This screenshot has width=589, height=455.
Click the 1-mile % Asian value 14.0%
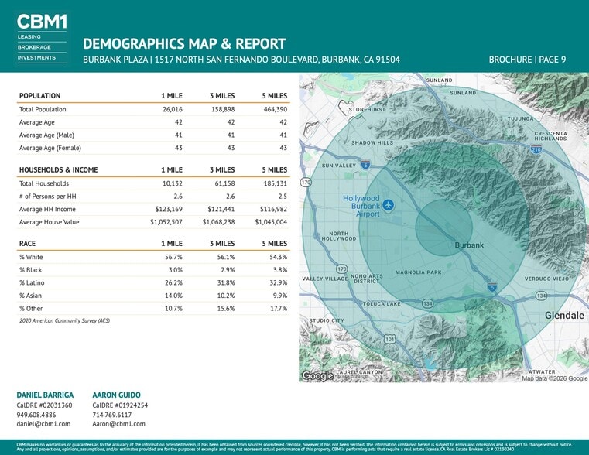173,296
